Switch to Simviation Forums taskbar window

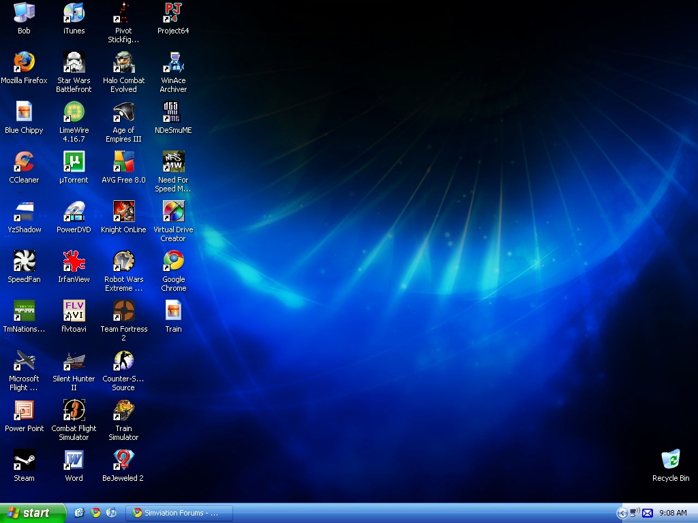(181, 513)
